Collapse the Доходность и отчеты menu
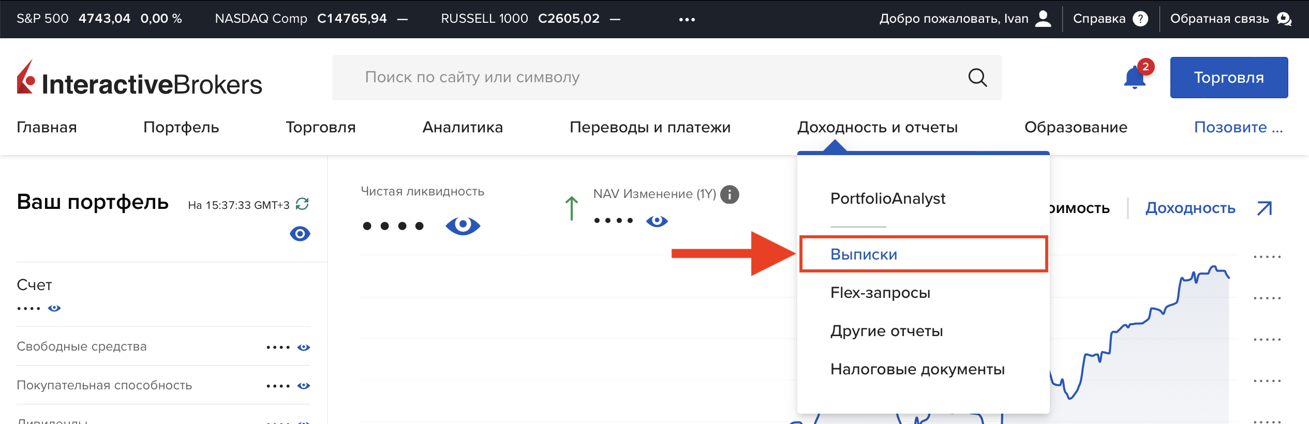This screenshot has width=1309, height=424. point(877,127)
